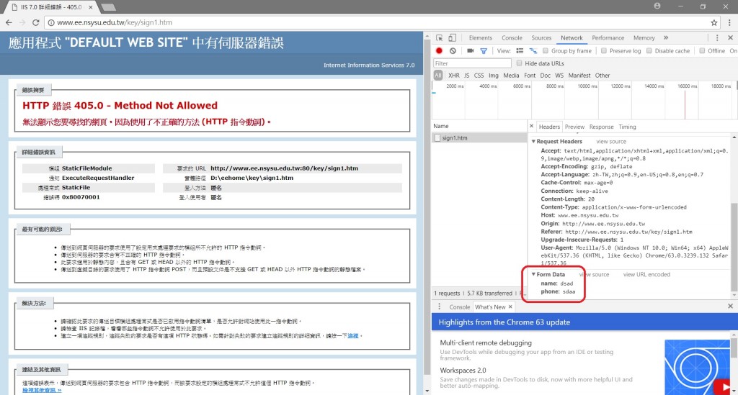Select the Network tab
This screenshot has width=738, height=395.
click(572, 38)
